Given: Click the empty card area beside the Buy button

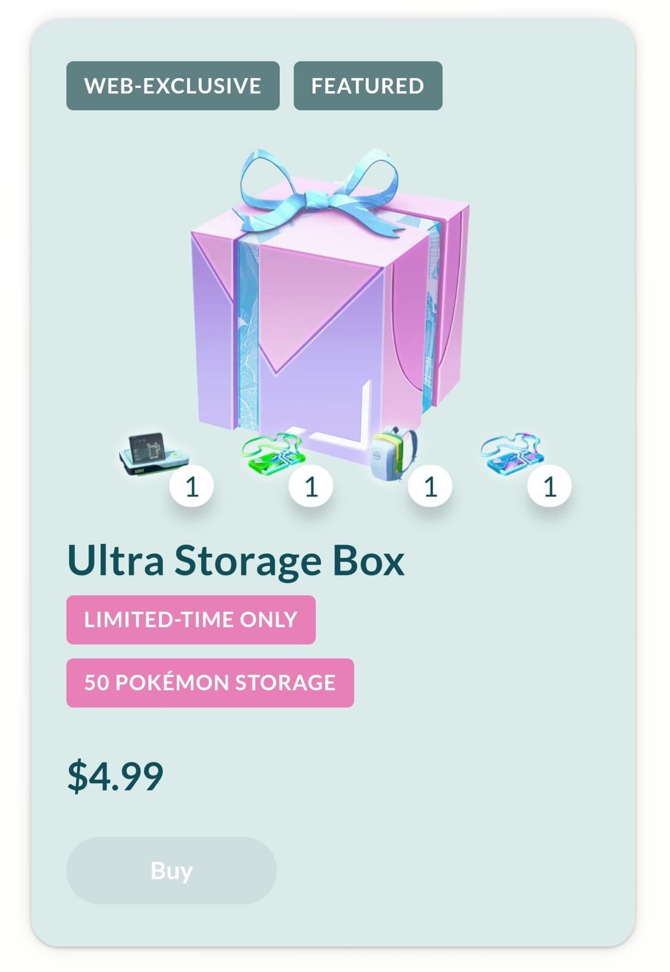Looking at the screenshot, I should [453, 870].
